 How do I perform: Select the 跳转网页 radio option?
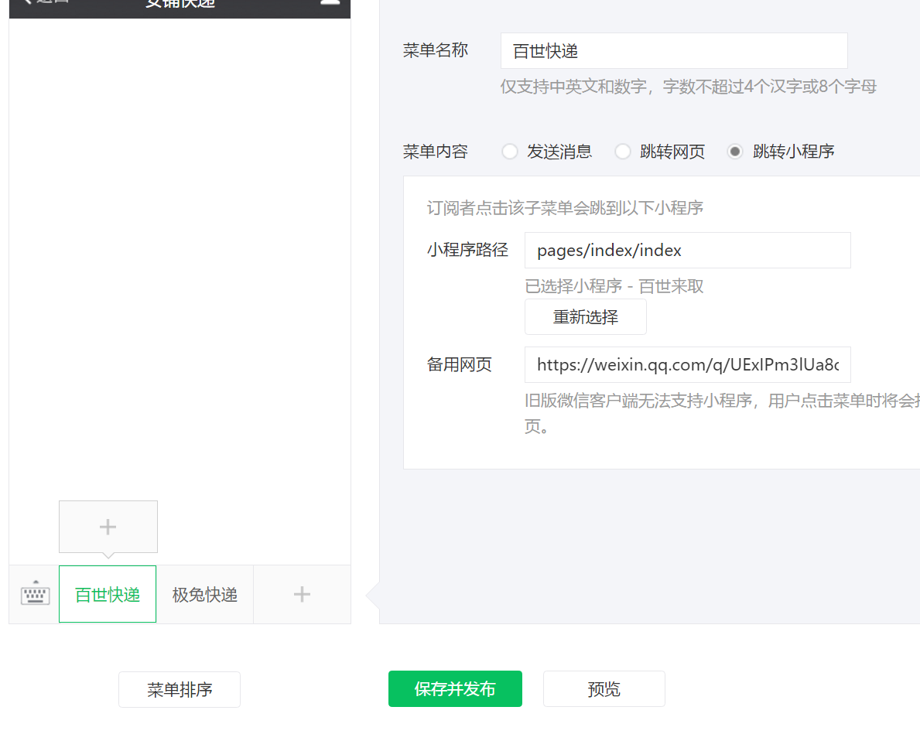(x=623, y=152)
